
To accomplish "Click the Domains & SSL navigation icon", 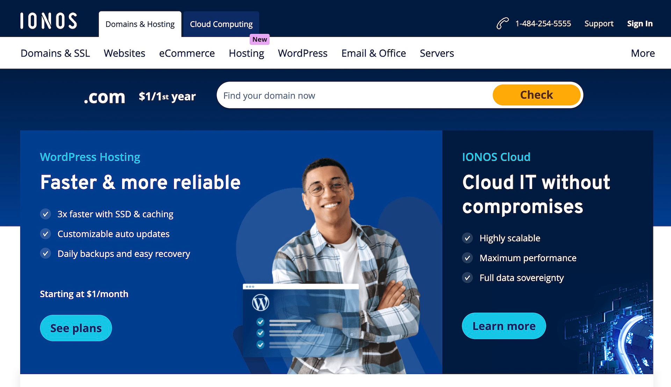I will (x=56, y=53).
